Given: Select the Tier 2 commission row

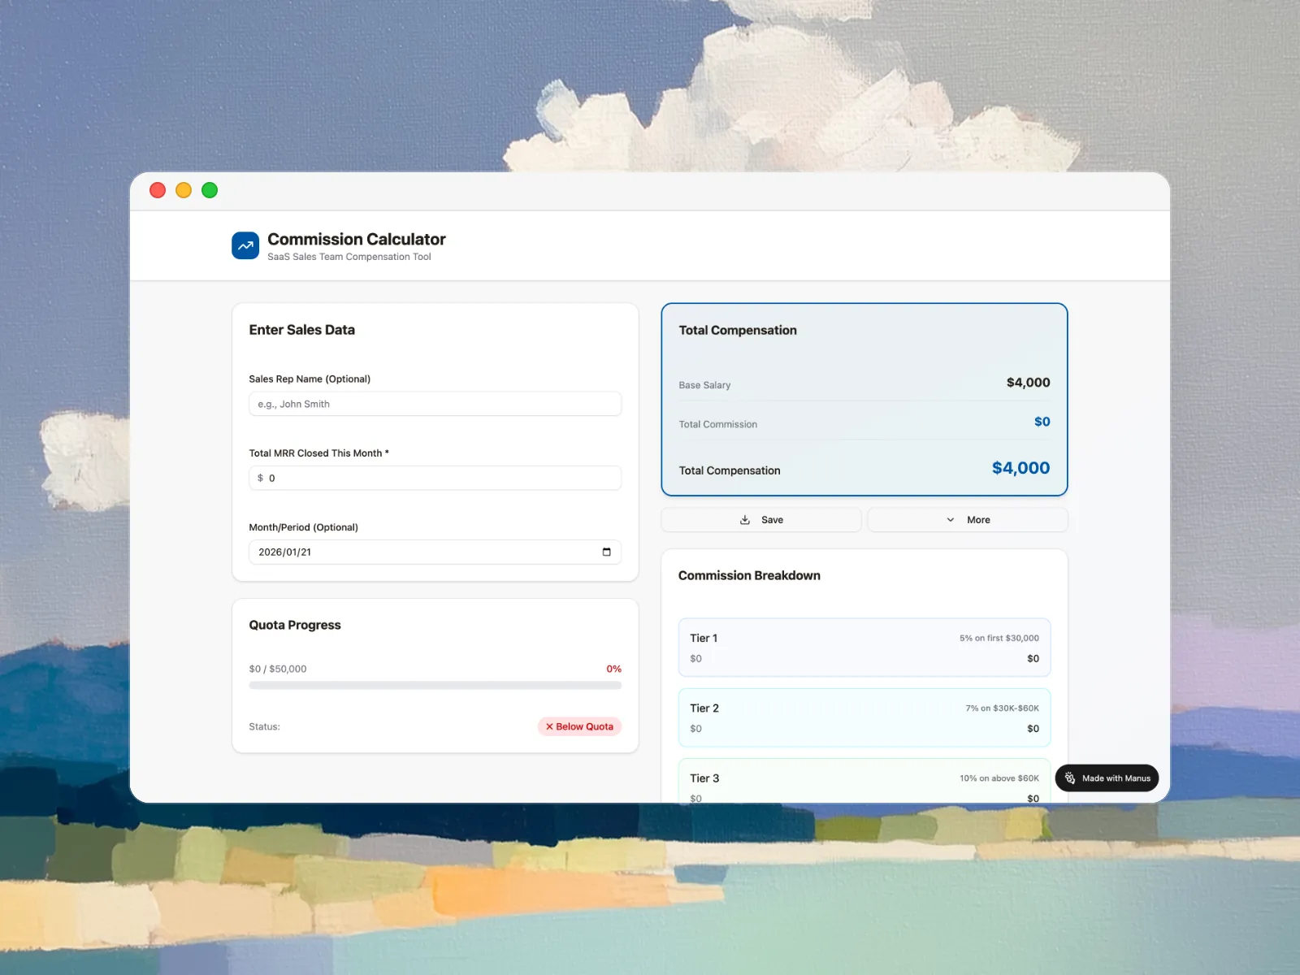Looking at the screenshot, I should coord(864,717).
